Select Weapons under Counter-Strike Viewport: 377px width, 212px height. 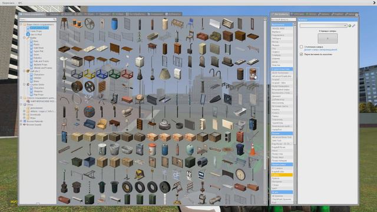[38, 91]
